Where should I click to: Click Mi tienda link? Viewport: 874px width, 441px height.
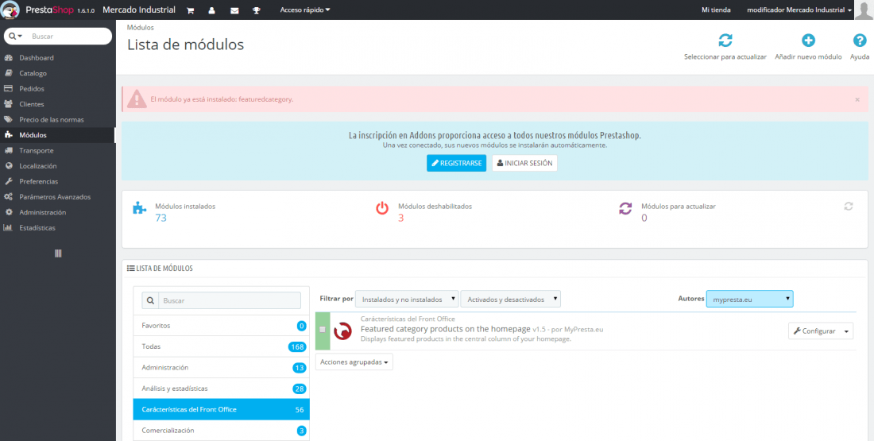point(716,10)
